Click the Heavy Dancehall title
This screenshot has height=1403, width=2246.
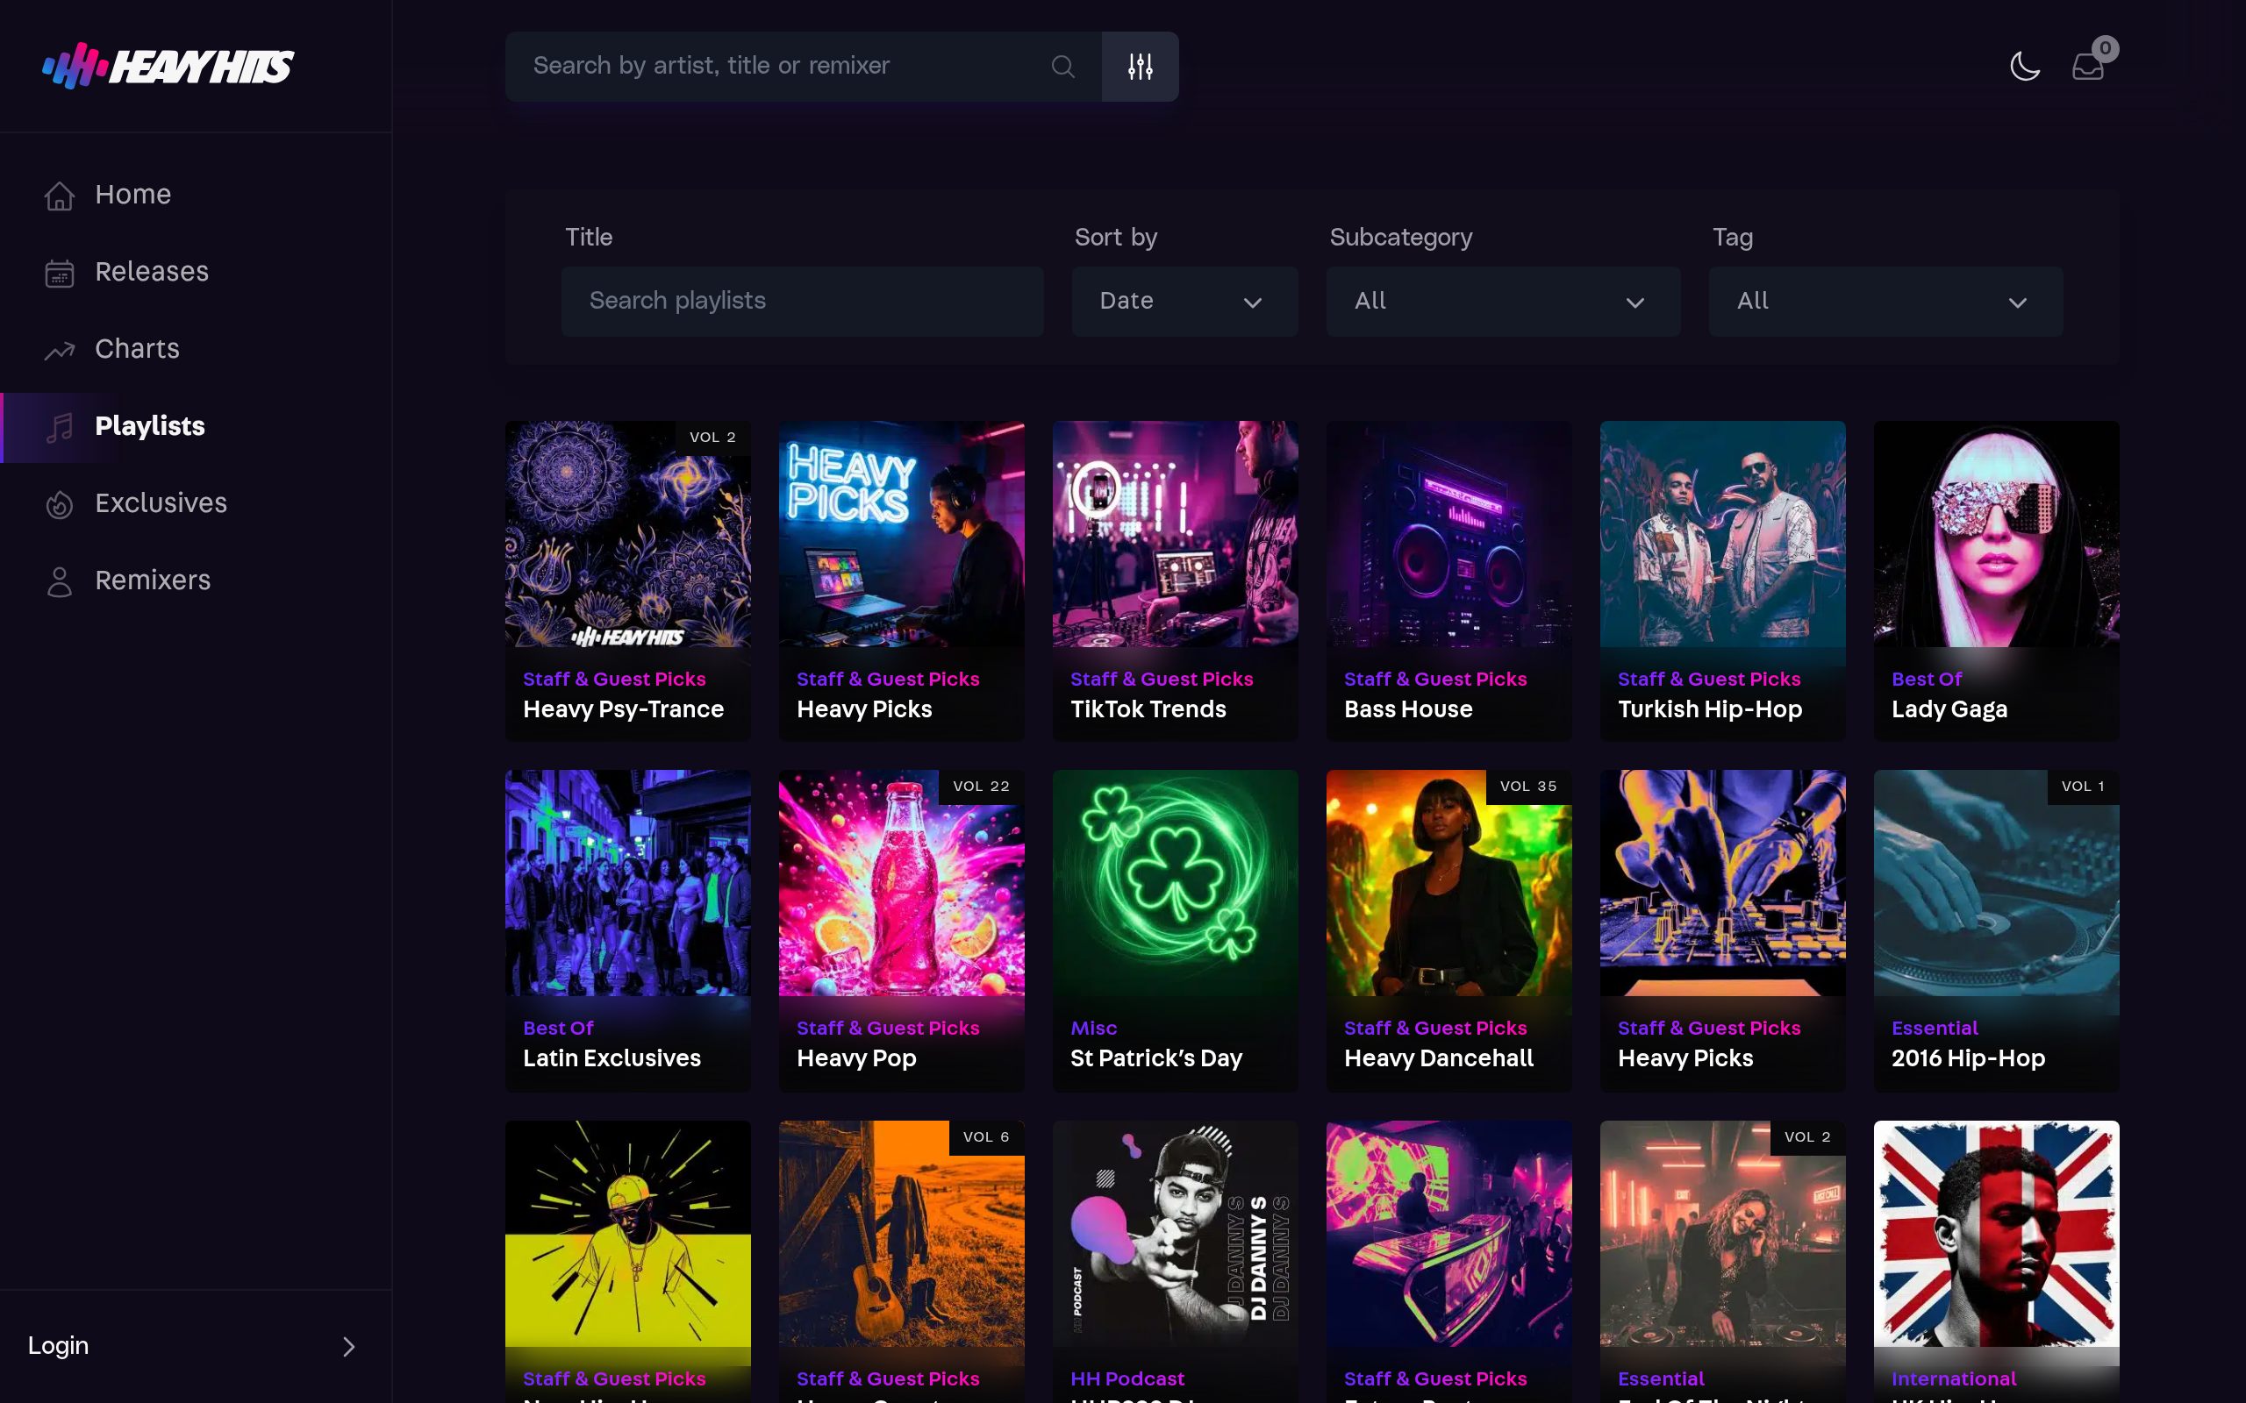[x=1439, y=1058]
